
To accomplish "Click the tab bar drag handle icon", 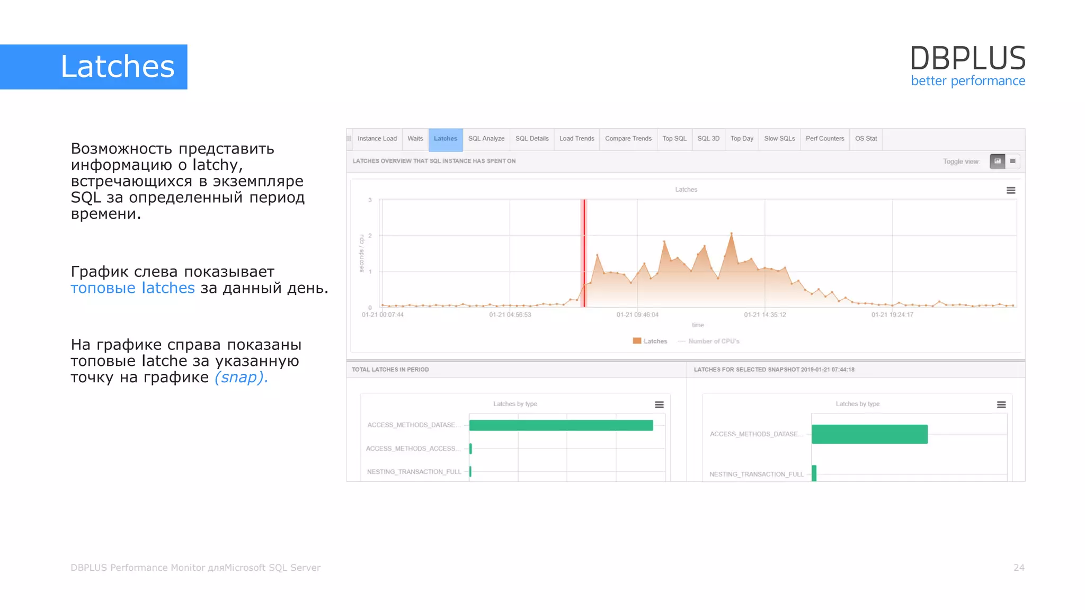I will point(349,139).
